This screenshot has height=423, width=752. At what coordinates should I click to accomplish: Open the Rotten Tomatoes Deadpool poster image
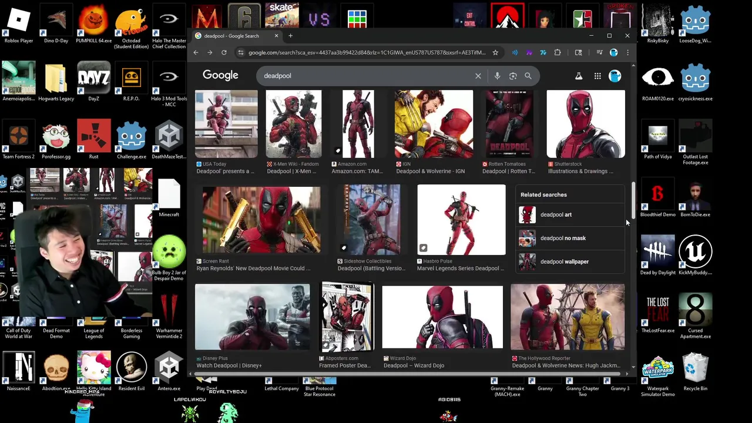[x=508, y=124]
